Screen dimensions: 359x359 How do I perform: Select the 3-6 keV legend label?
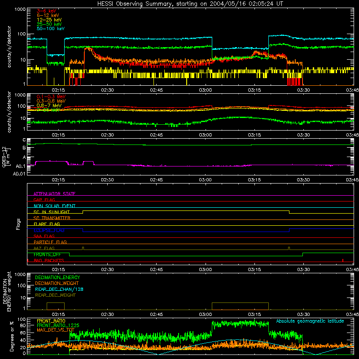47,11
